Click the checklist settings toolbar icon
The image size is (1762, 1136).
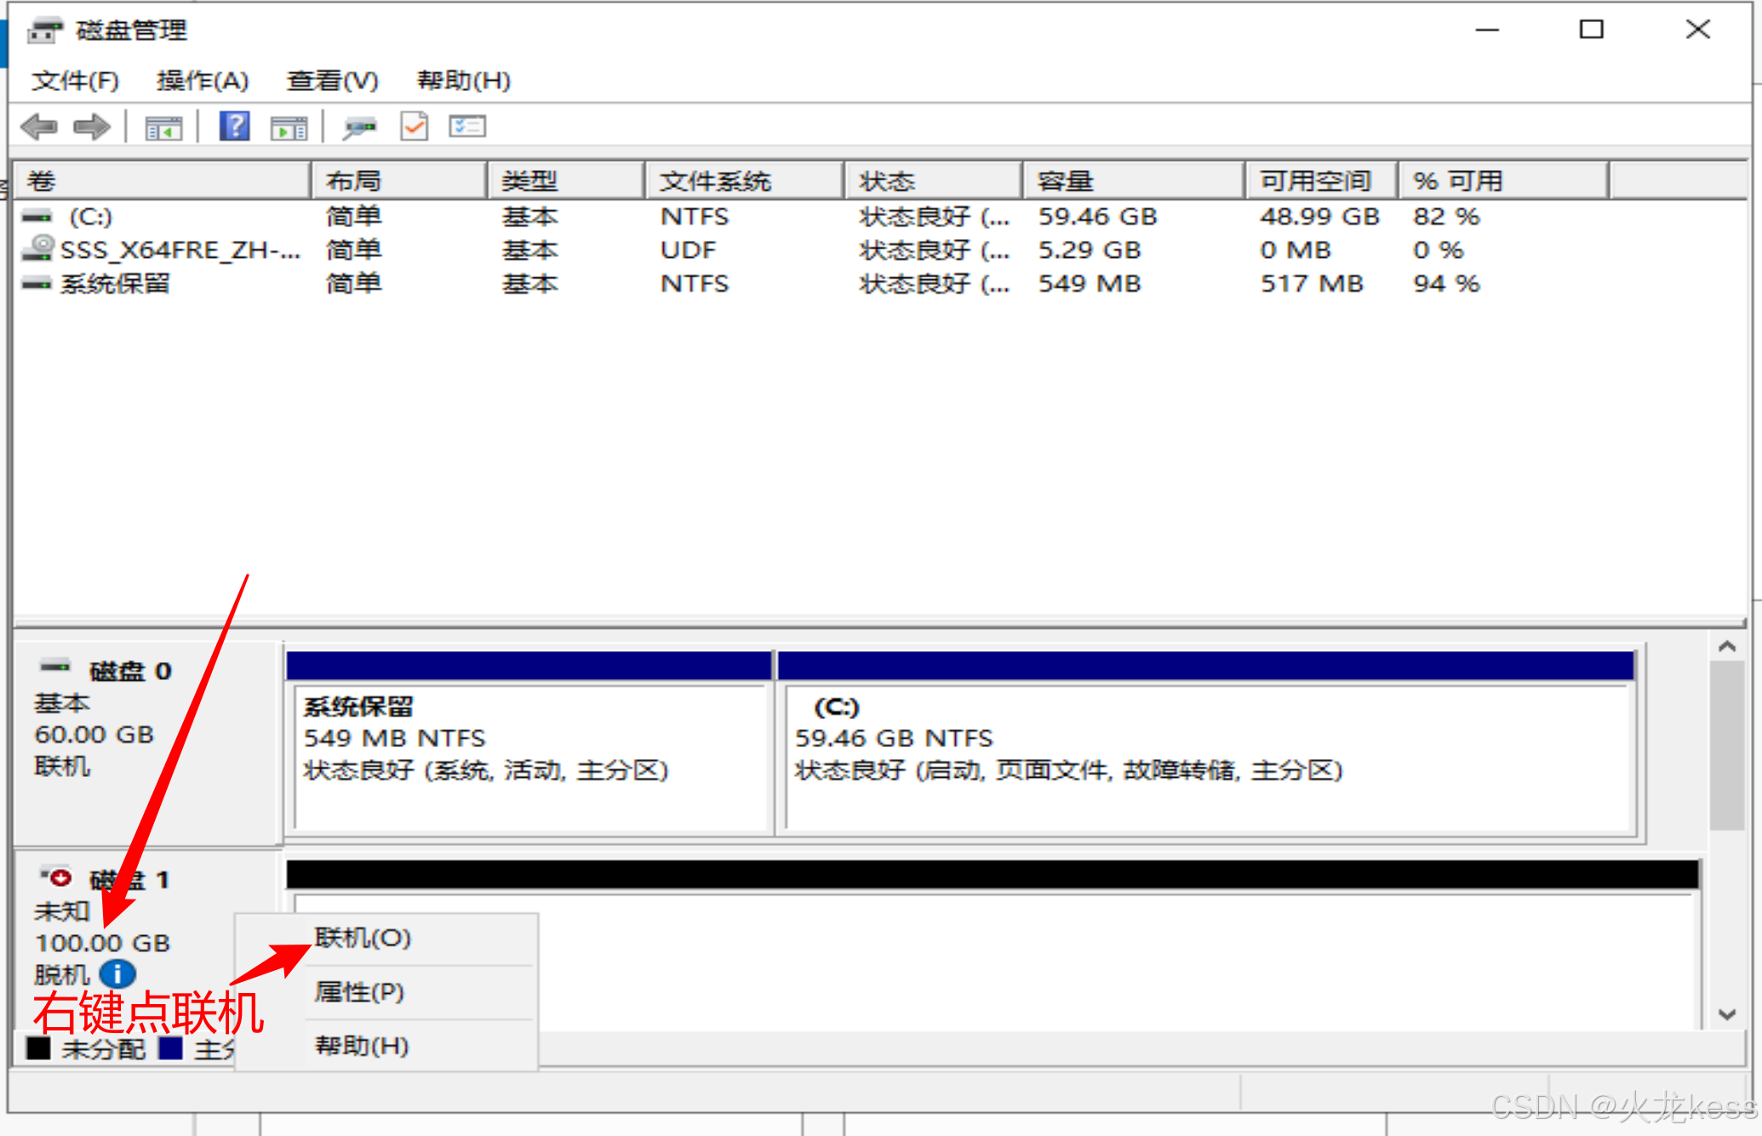click(467, 128)
